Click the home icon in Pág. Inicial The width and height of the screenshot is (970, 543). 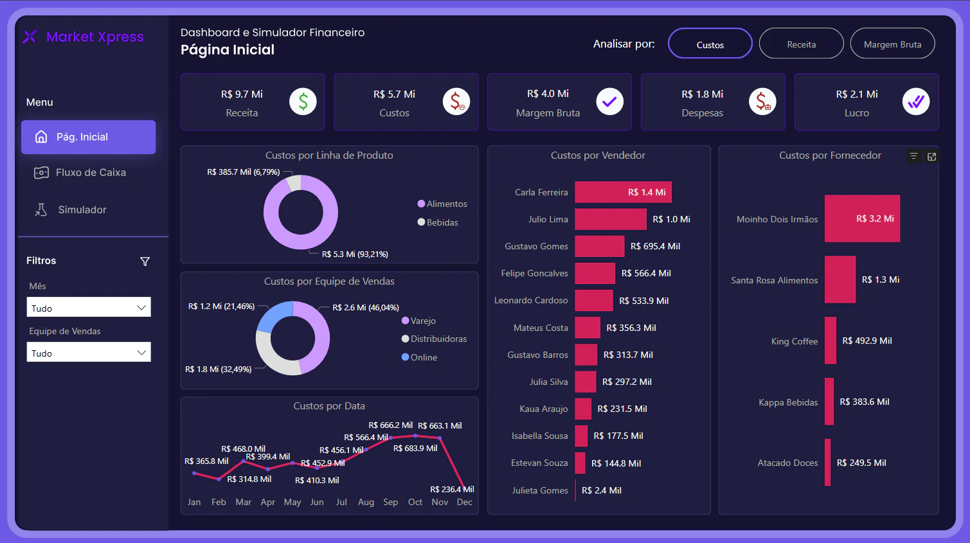tap(41, 137)
